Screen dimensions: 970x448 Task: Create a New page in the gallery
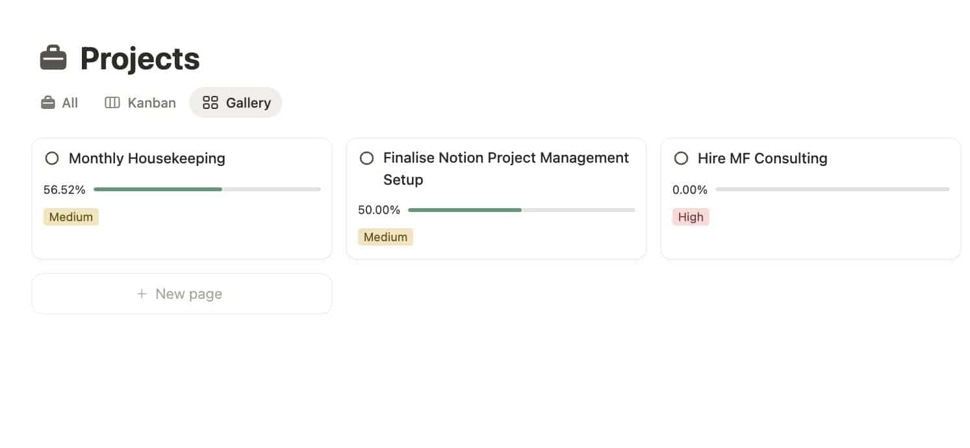click(x=181, y=294)
